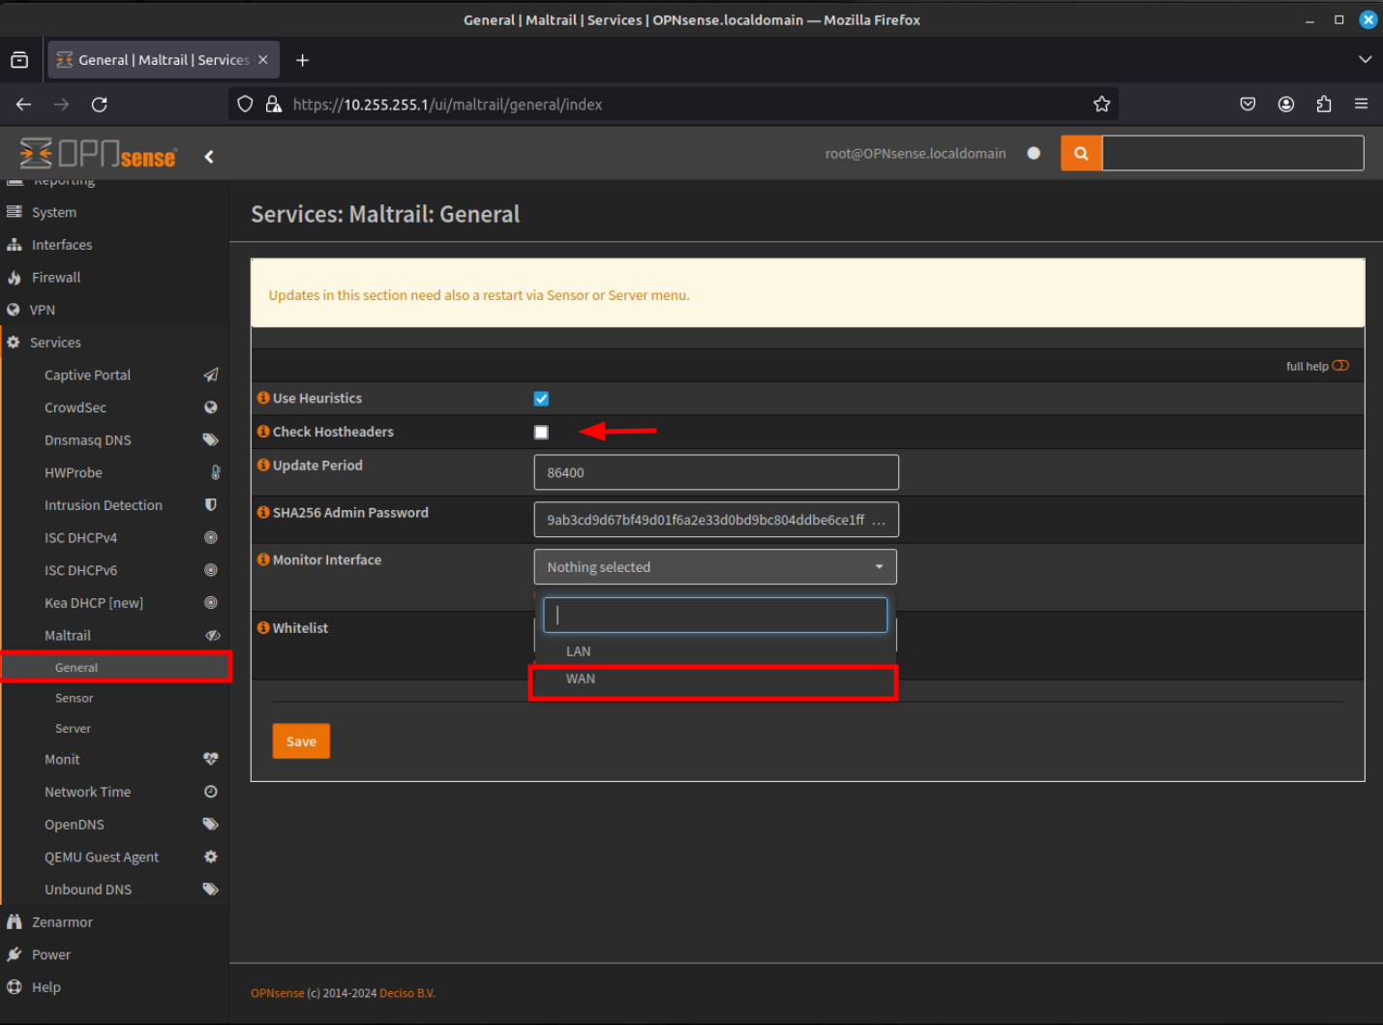Click the Maltrail eye-slash icon

coord(213,635)
